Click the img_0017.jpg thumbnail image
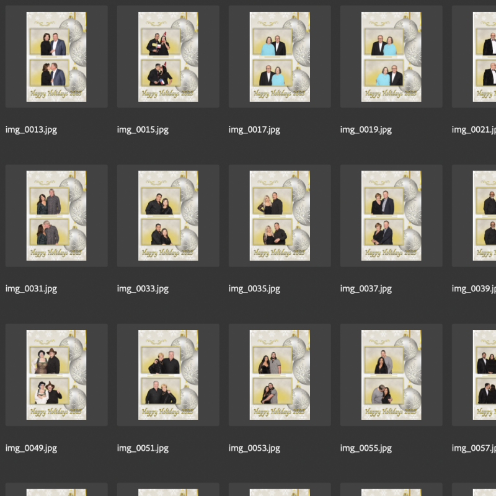Image resolution: width=496 pixels, height=496 pixels. [x=280, y=57]
